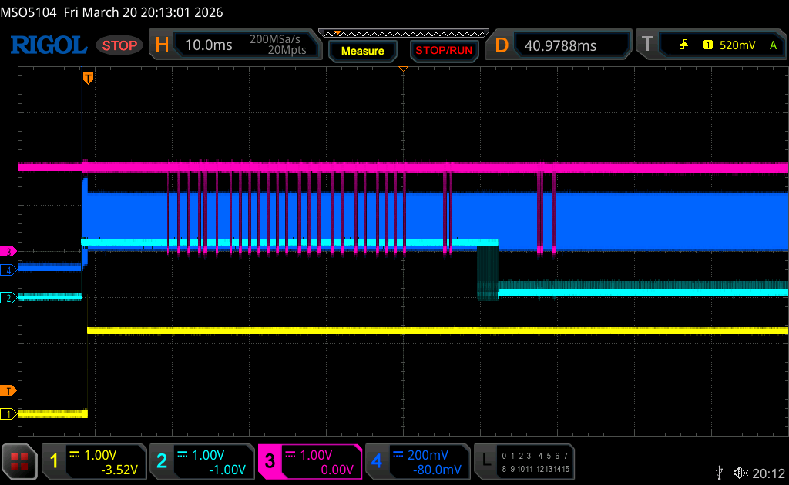789x485 pixels.
Task: Tap channel 1 offset -3.52V
Action: click(119, 470)
